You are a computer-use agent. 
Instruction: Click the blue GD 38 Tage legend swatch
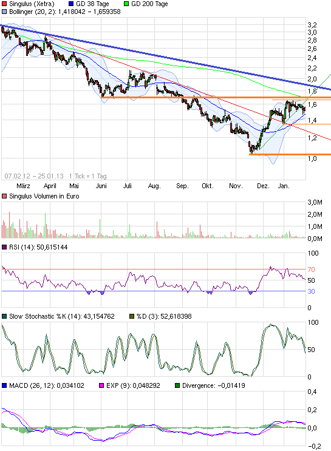click(x=71, y=4)
